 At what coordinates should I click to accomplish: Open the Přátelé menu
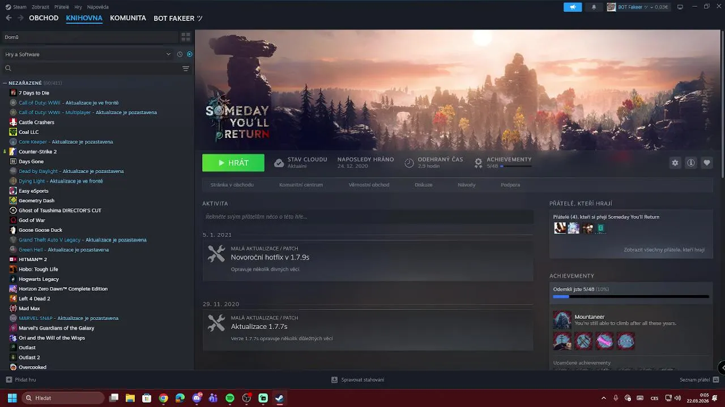(62, 7)
